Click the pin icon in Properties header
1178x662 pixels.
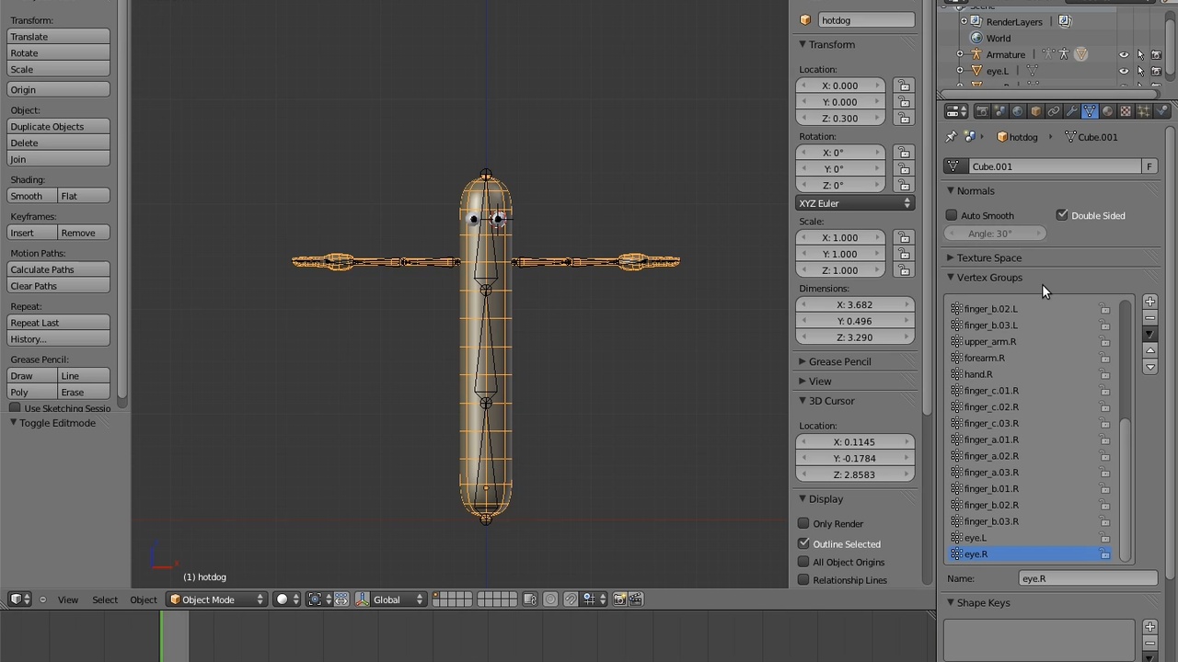point(952,137)
